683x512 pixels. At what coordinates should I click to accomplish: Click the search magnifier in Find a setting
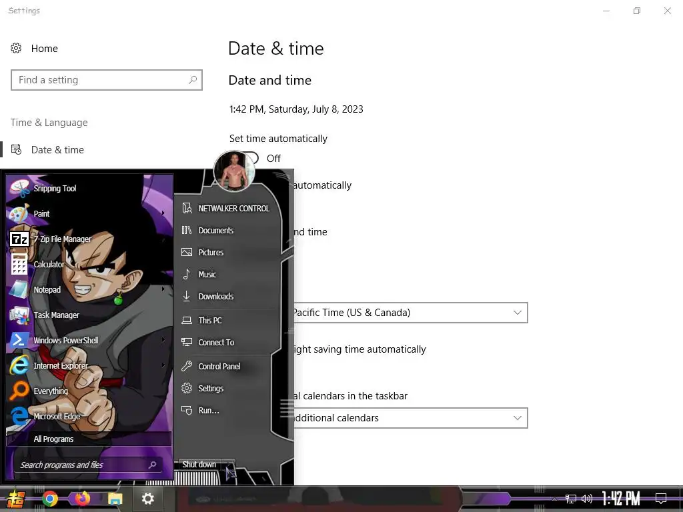193,80
